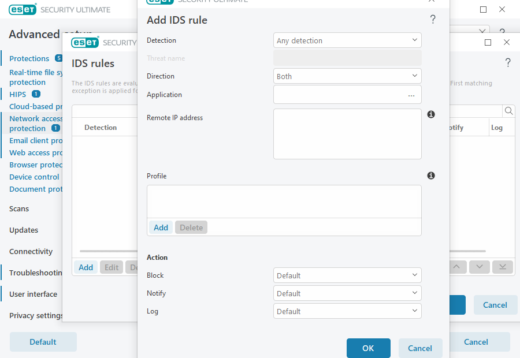This screenshot has height=358, width=520.
Task: Cancel the Add IDS rule dialog
Action: coord(420,348)
